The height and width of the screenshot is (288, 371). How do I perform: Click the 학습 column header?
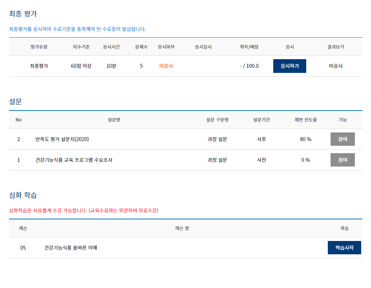344,228
